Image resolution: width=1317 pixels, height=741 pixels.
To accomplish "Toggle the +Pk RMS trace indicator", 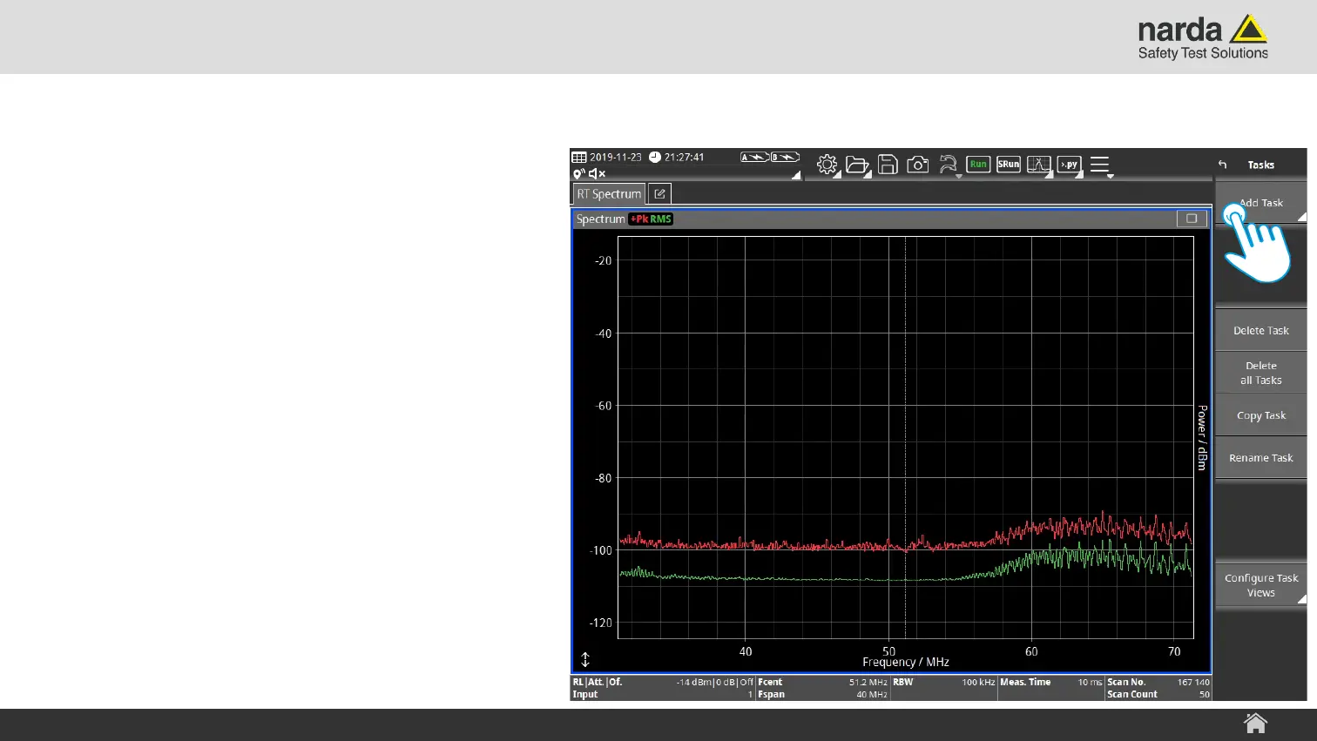I will (x=652, y=219).
